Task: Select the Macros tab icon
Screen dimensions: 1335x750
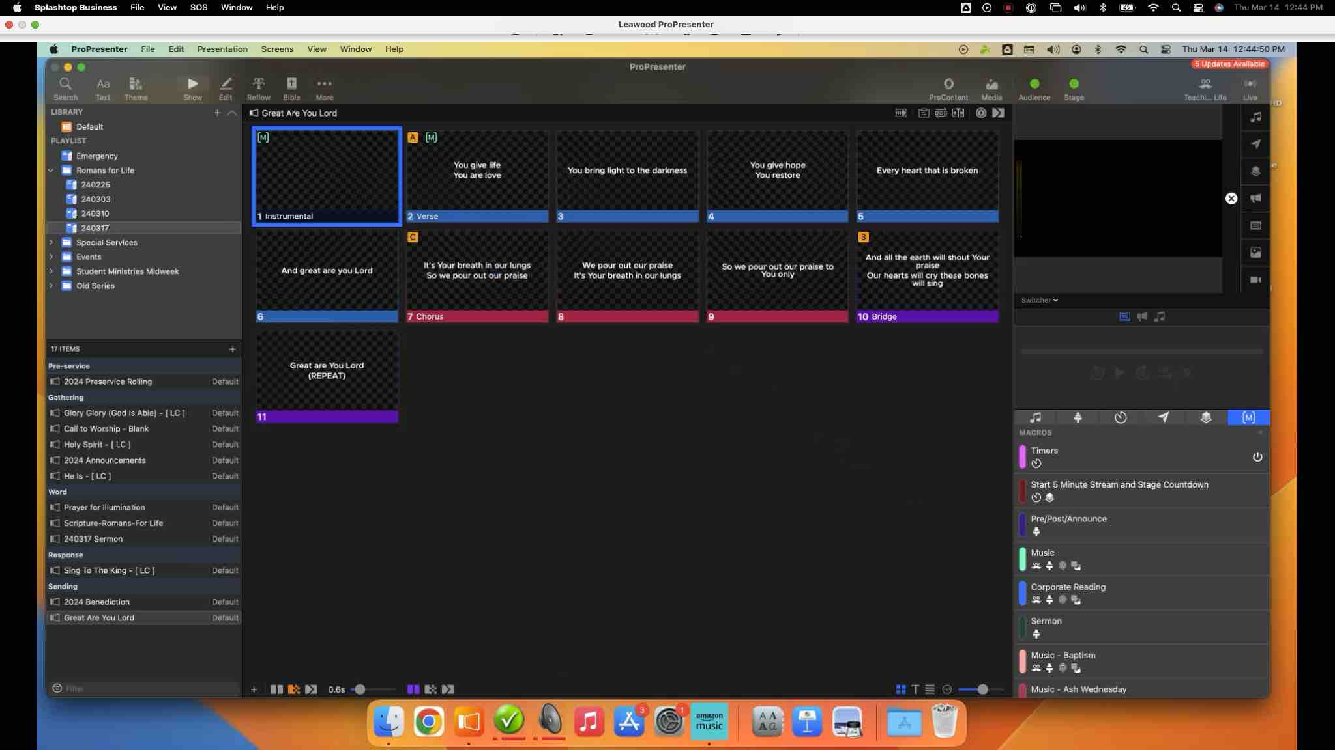Action: (x=1248, y=417)
